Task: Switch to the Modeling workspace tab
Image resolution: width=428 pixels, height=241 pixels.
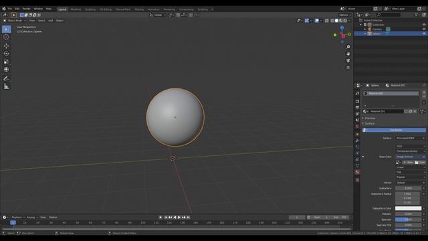Action: tap(76, 9)
